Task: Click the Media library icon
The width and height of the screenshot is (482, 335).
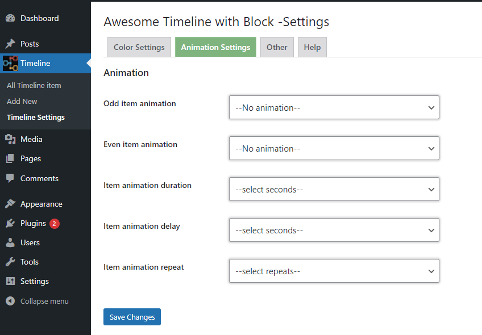Action: pos(10,140)
